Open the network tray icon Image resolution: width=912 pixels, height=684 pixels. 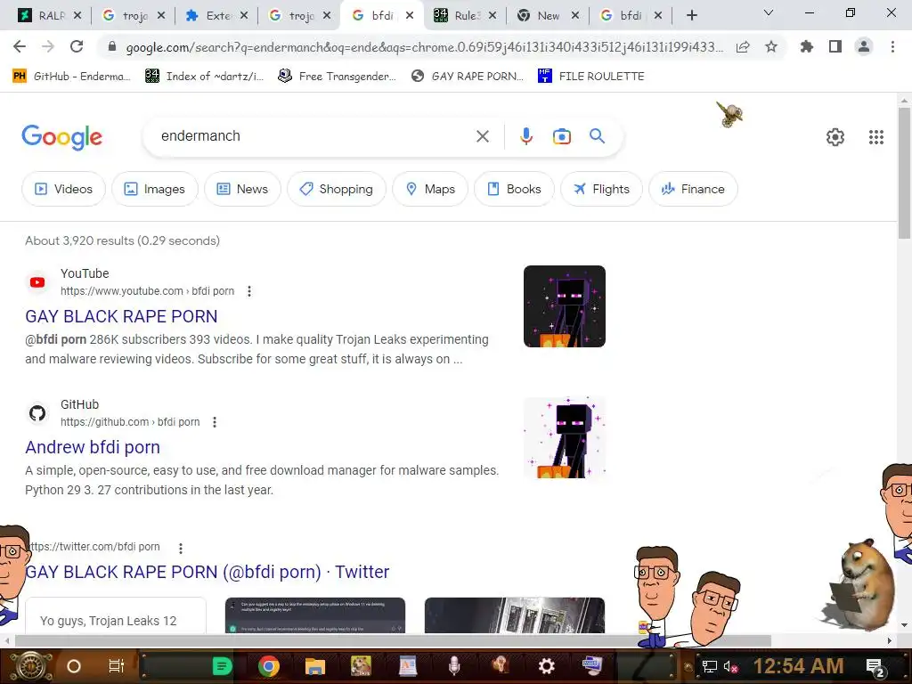(x=709, y=666)
